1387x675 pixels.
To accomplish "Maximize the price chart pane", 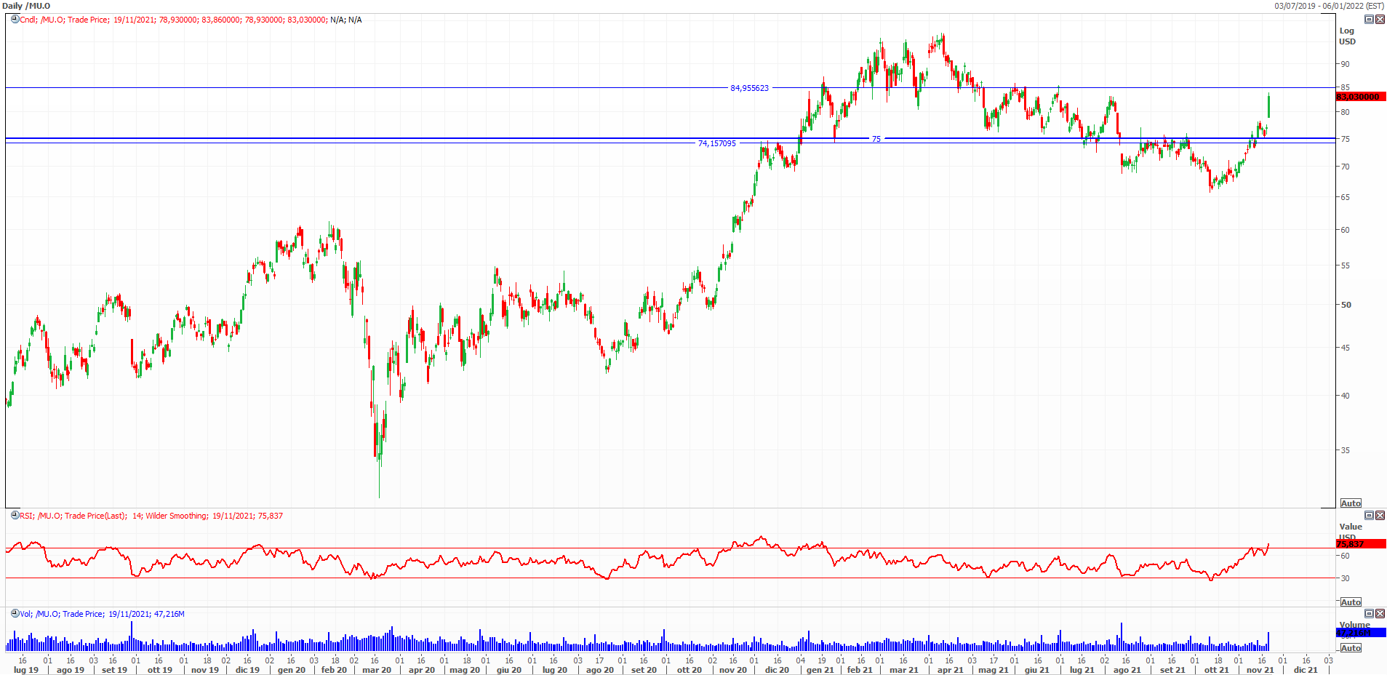I will (x=1368, y=20).
